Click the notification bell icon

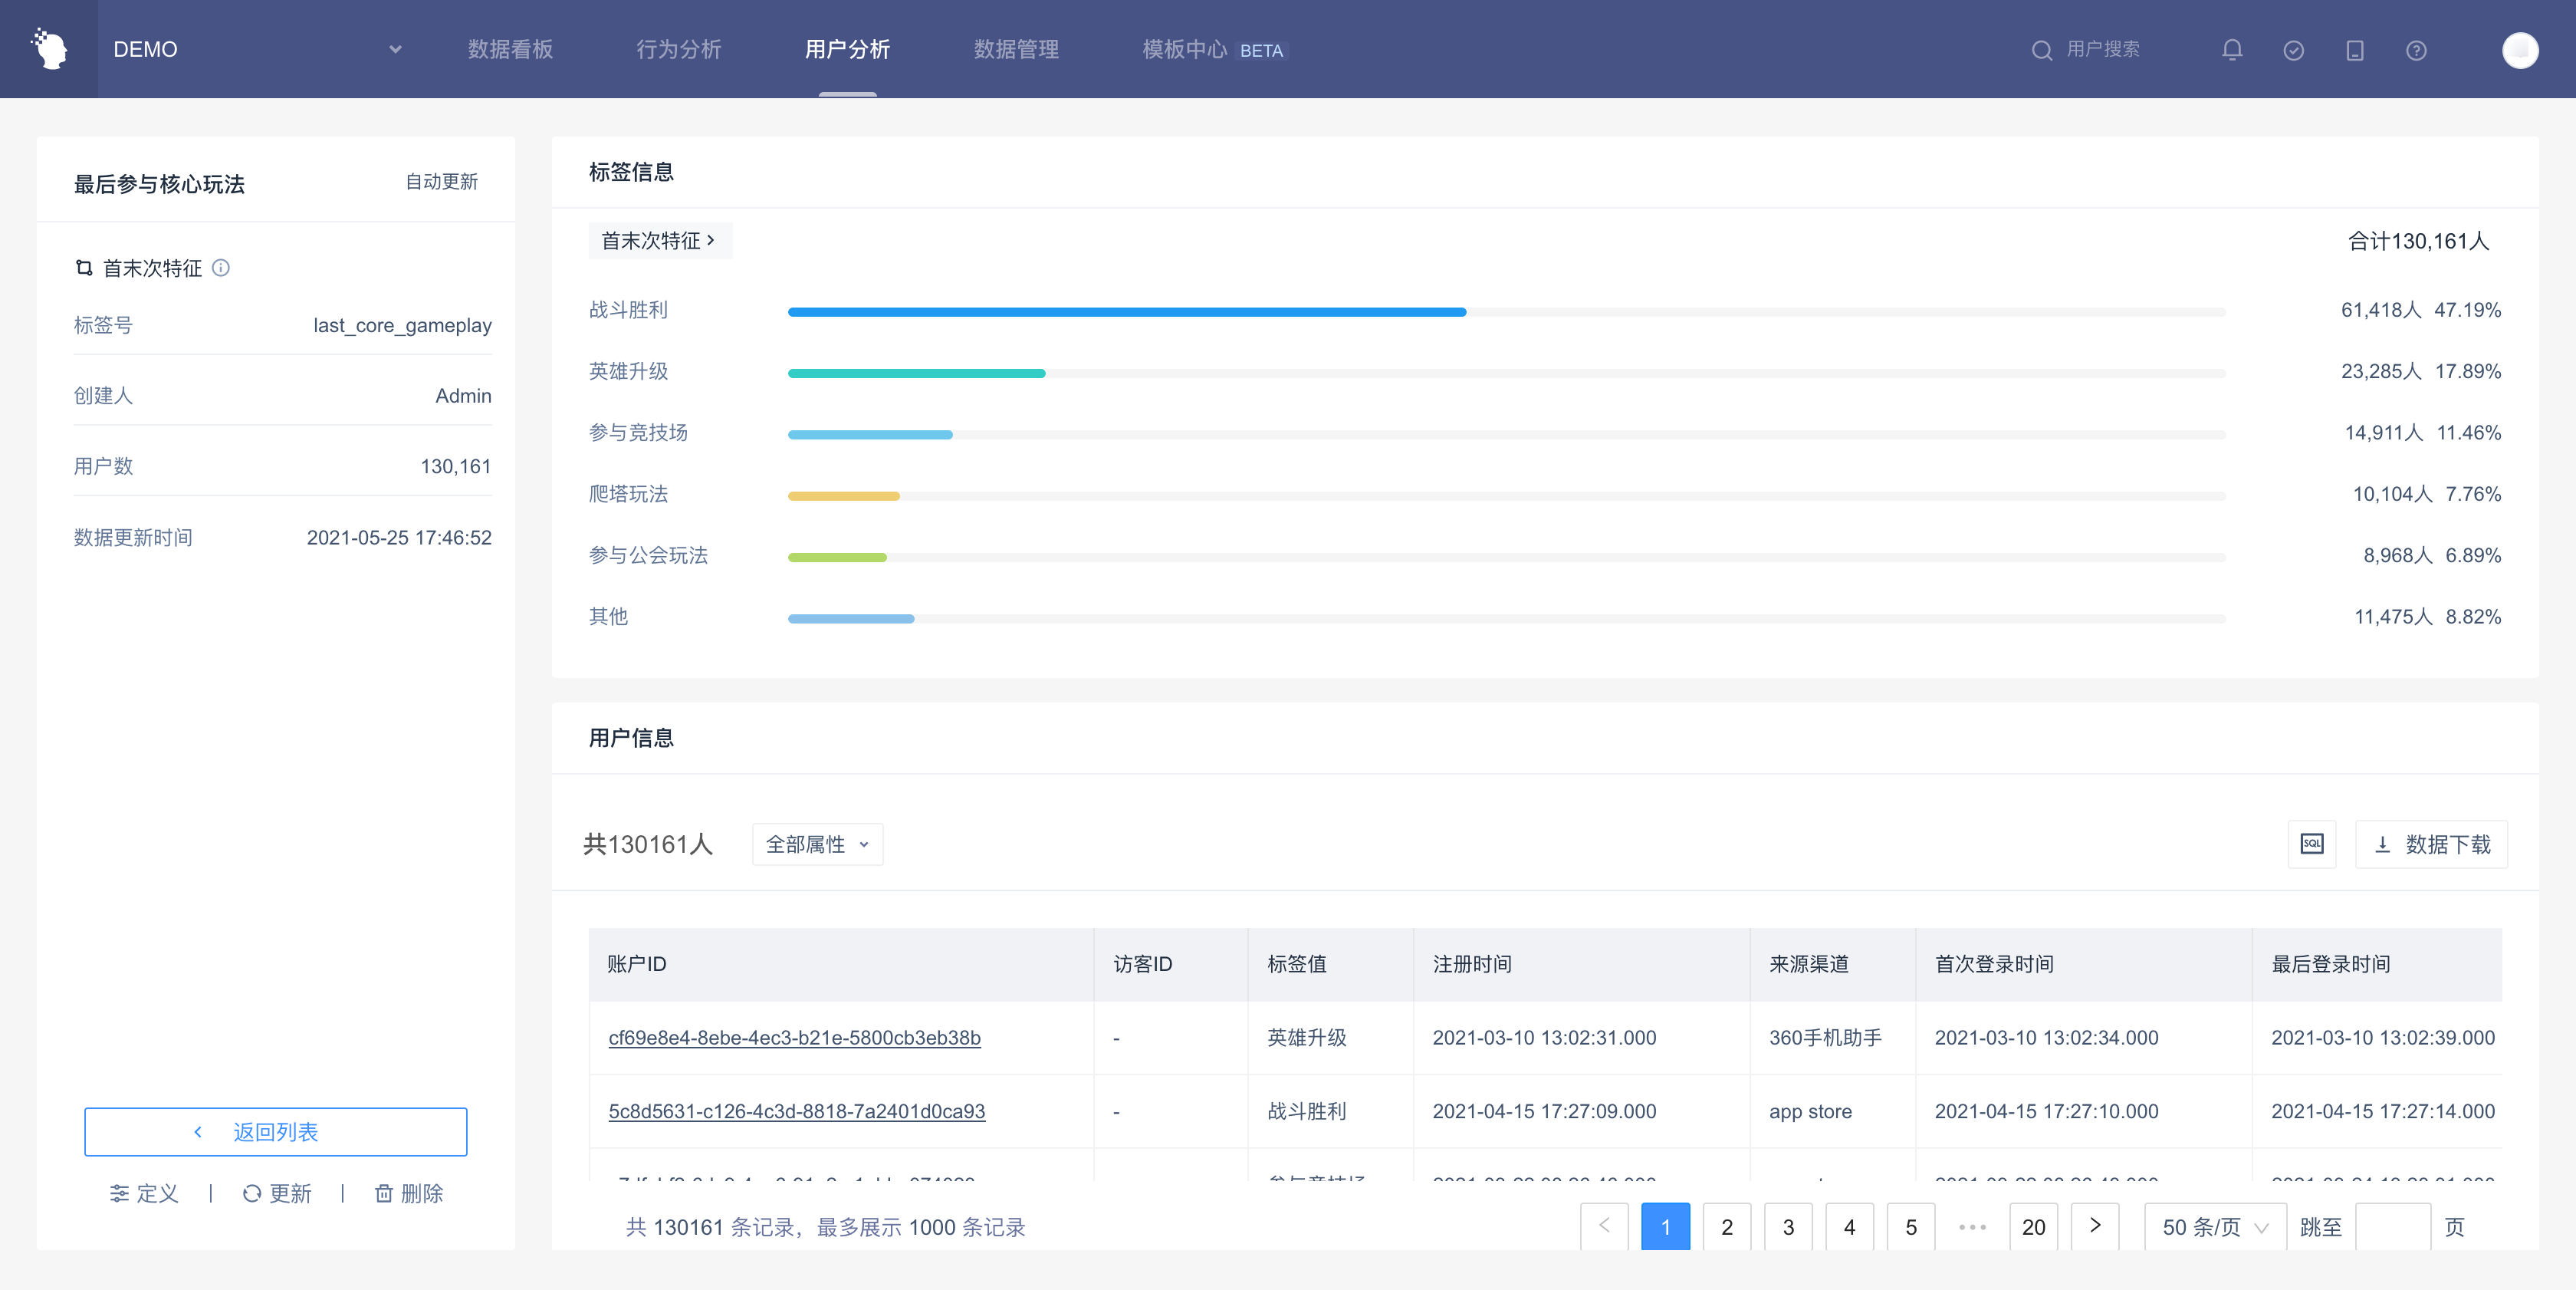tap(2232, 50)
